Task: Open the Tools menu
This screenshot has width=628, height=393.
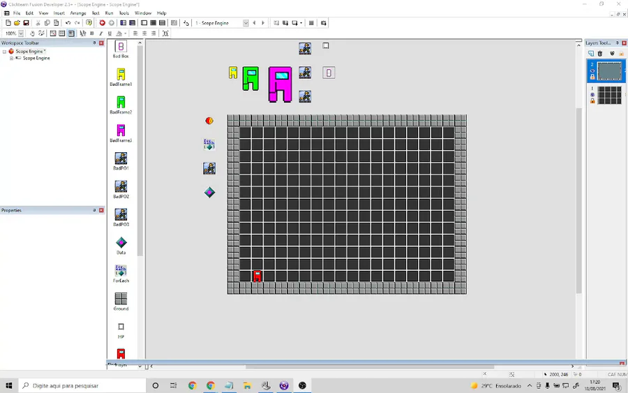Action: tap(124, 13)
